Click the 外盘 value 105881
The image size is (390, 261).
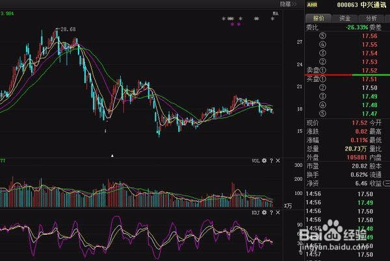click(357, 158)
